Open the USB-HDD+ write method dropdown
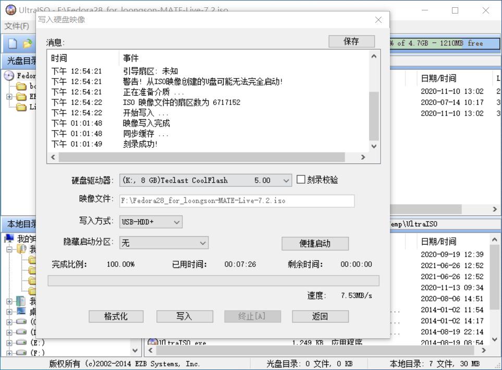Screen dimensions: 502x370 (177, 221)
